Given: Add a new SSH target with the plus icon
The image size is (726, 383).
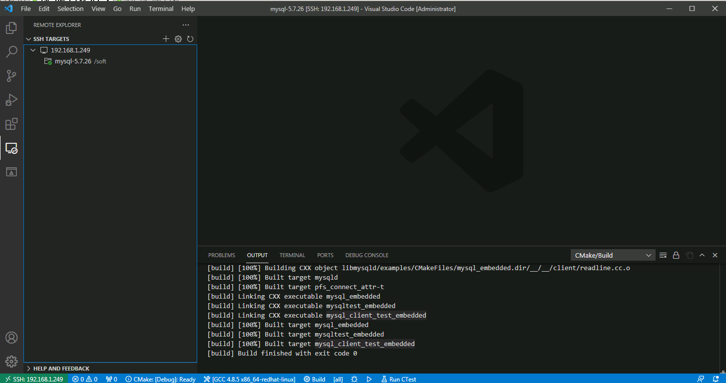Looking at the screenshot, I should [x=166, y=39].
